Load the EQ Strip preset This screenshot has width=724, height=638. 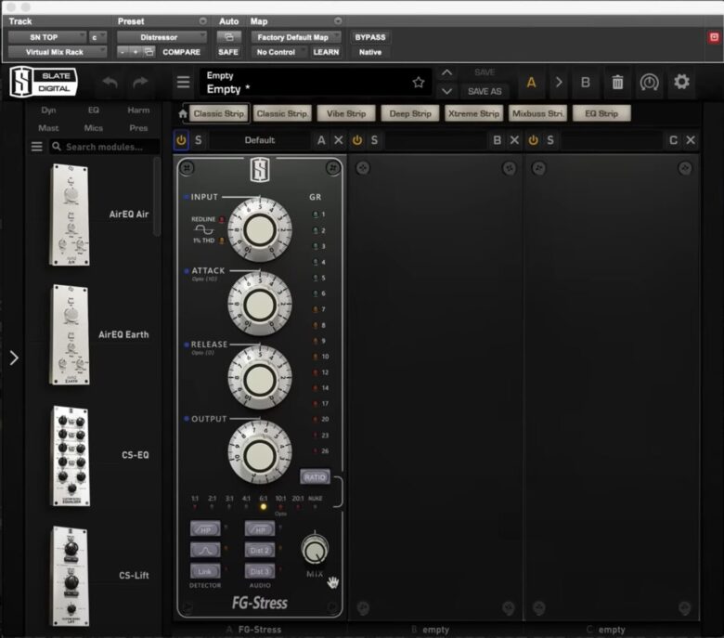[x=601, y=113]
